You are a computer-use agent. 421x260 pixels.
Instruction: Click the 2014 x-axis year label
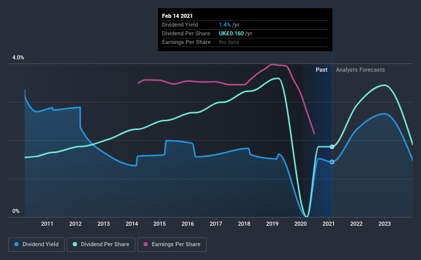pyautogui.click(x=132, y=224)
